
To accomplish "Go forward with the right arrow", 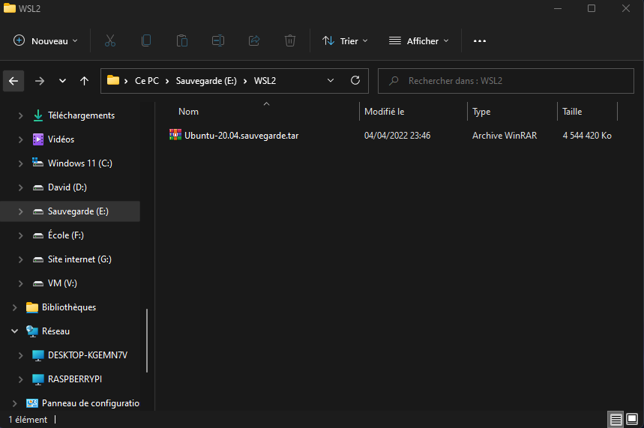I will [x=40, y=81].
